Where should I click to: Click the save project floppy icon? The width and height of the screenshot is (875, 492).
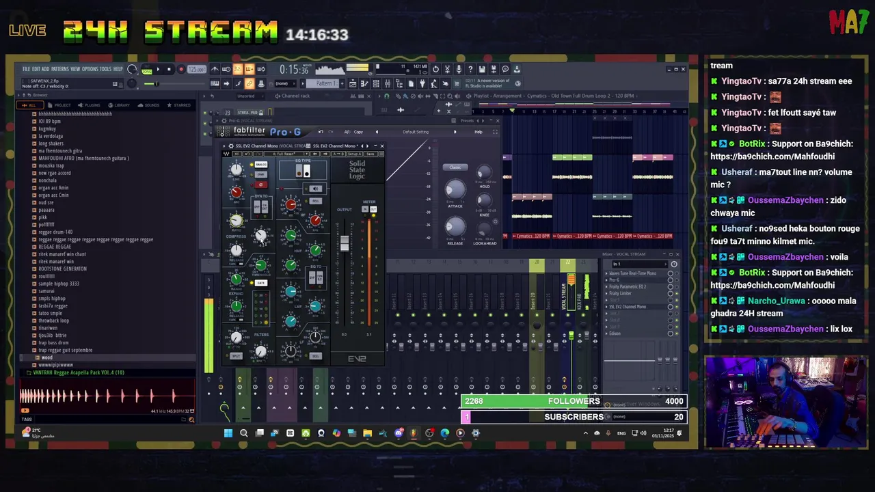[482, 69]
